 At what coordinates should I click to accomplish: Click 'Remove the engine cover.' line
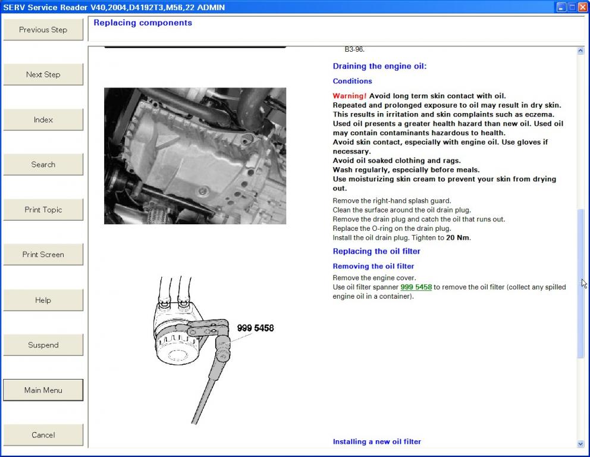coord(374,278)
